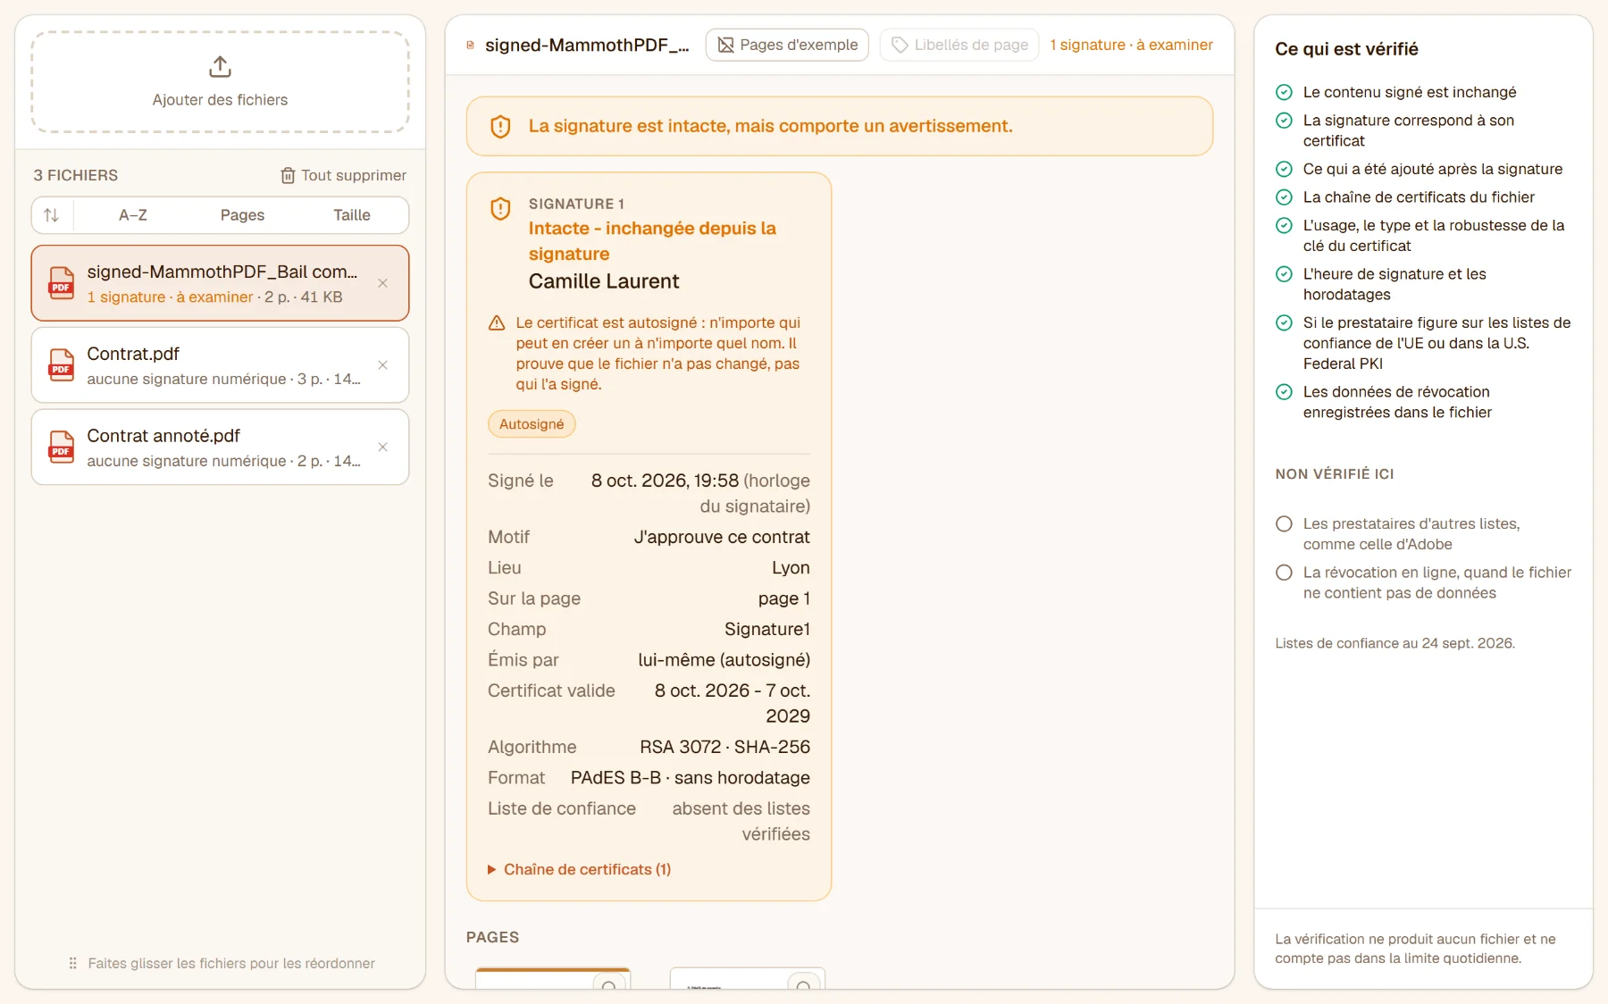This screenshot has width=1608, height=1004.
Task: Sort files by Taille
Action: pos(352,215)
